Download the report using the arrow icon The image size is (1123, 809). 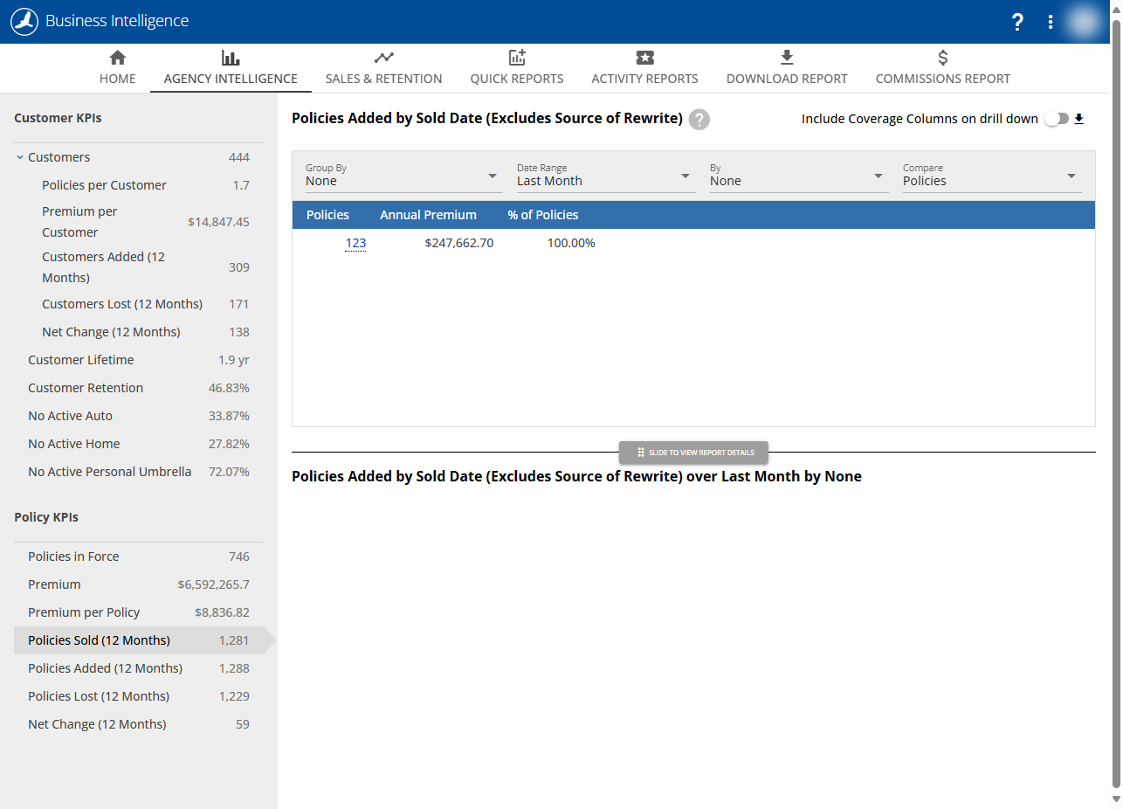pyautogui.click(x=1078, y=119)
